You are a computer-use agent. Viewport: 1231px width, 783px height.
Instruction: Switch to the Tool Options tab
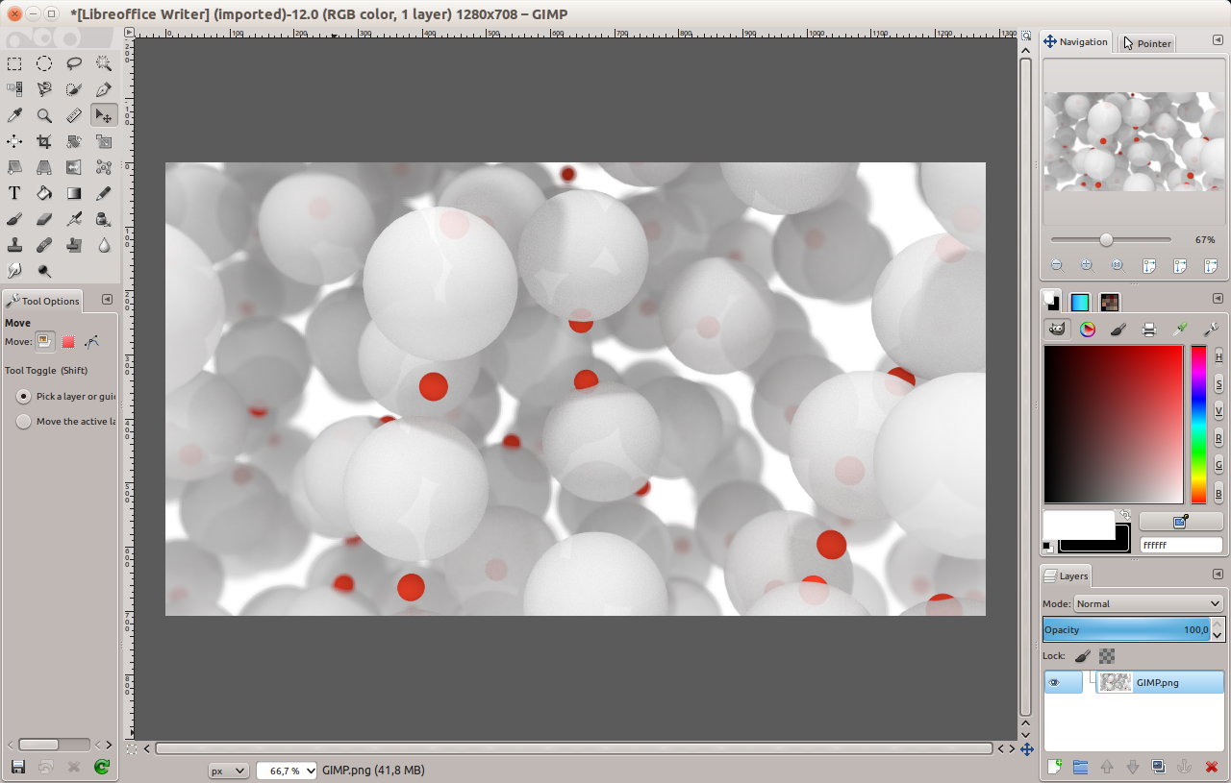(42, 301)
